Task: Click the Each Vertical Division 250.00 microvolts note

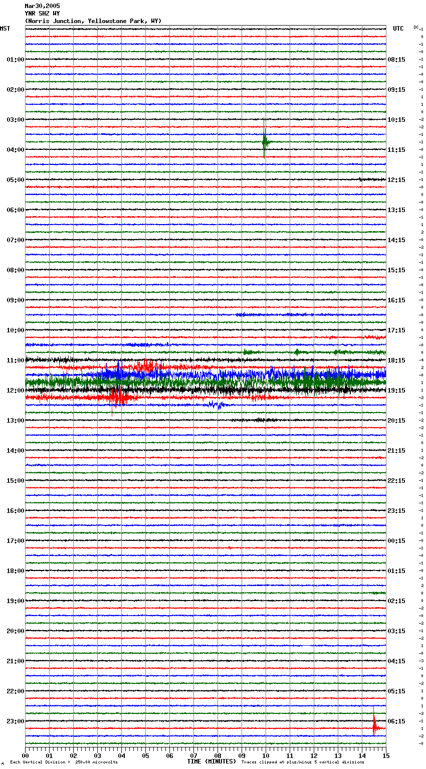Action: pyautogui.click(x=64, y=762)
